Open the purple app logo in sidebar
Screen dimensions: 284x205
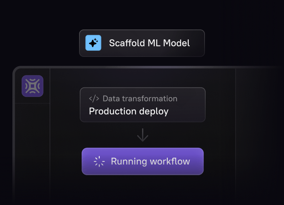pos(32,86)
